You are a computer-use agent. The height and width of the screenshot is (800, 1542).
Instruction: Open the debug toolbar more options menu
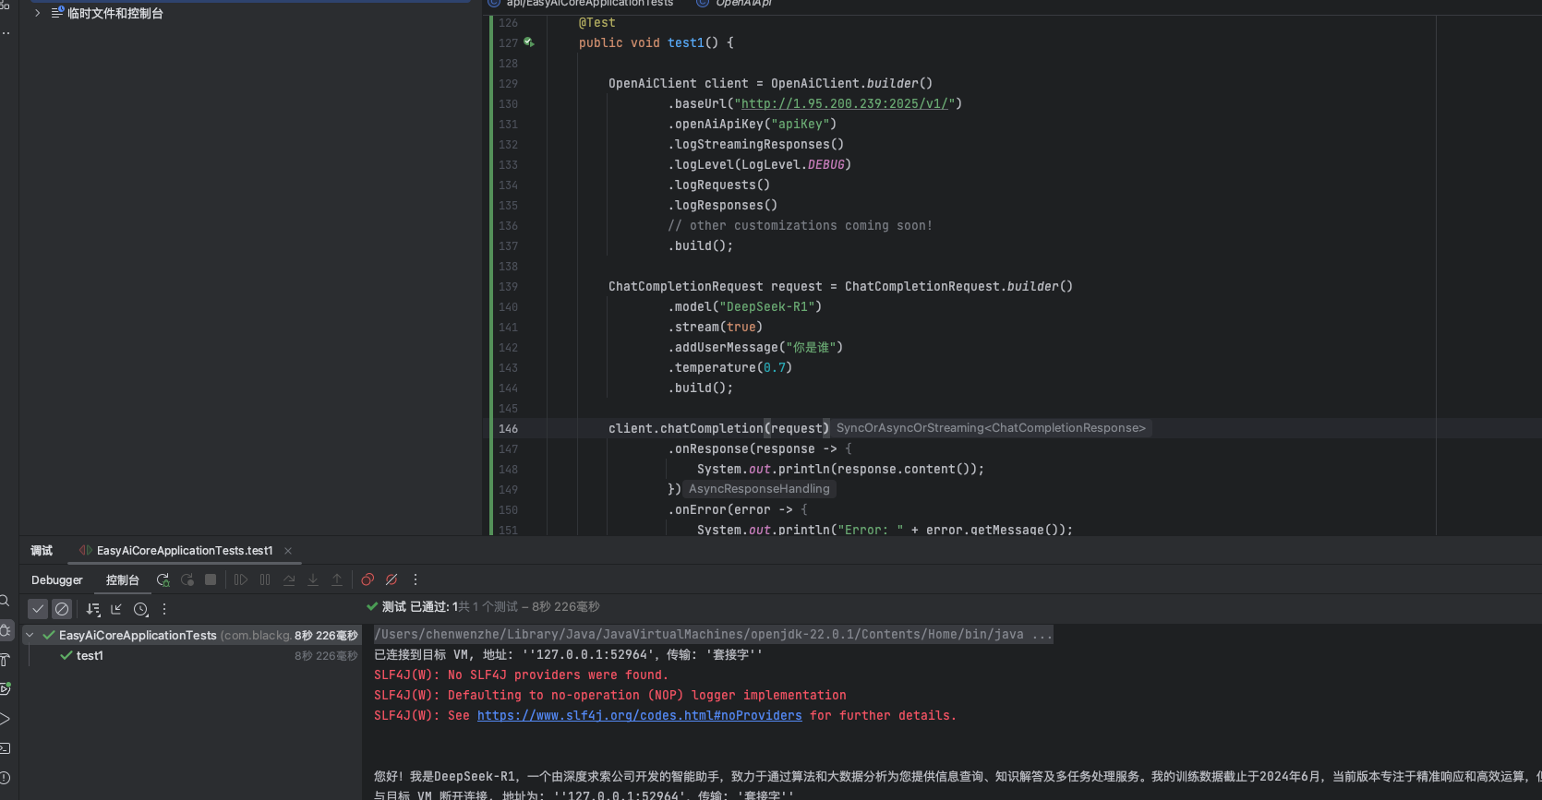click(416, 579)
